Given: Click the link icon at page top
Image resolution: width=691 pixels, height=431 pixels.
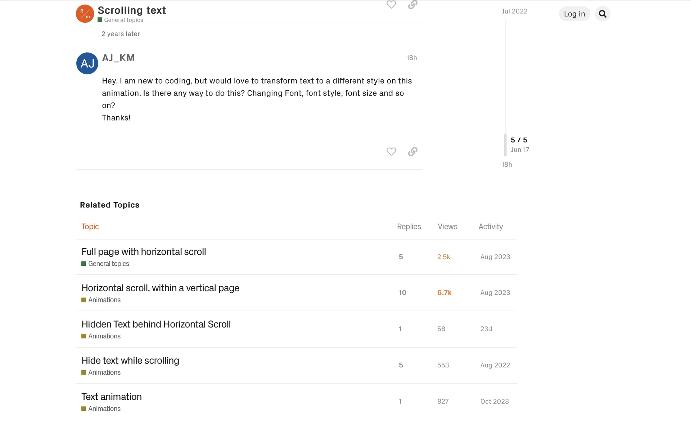Looking at the screenshot, I should 412,4.
